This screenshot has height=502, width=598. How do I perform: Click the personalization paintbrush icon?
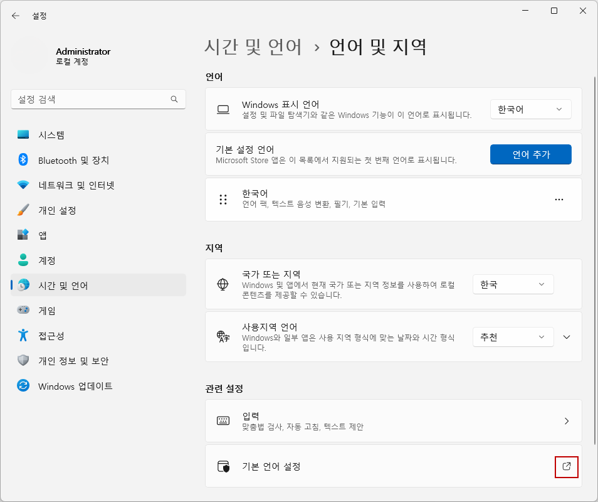(x=23, y=210)
